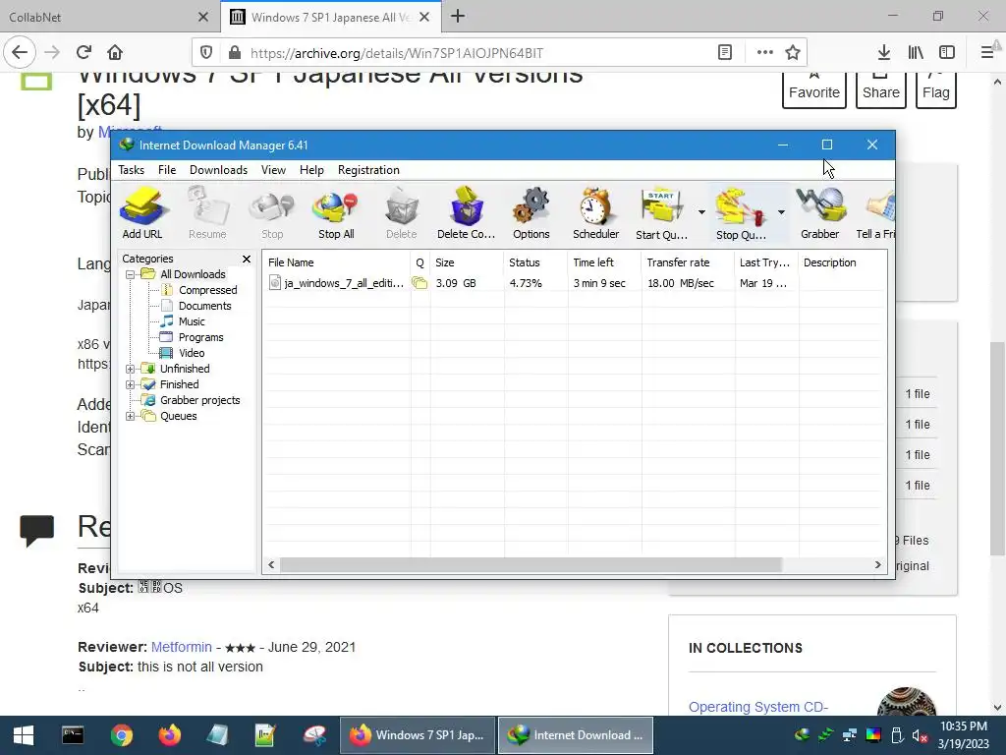Image resolution: width=1006 pixels, height=755 pixels.
Task: Open Firefox downloads arrow icon
Action: 883,53
